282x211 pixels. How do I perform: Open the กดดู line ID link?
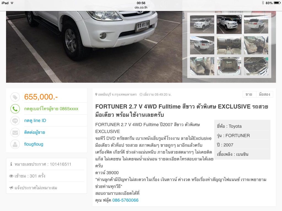tap(35, 121)
